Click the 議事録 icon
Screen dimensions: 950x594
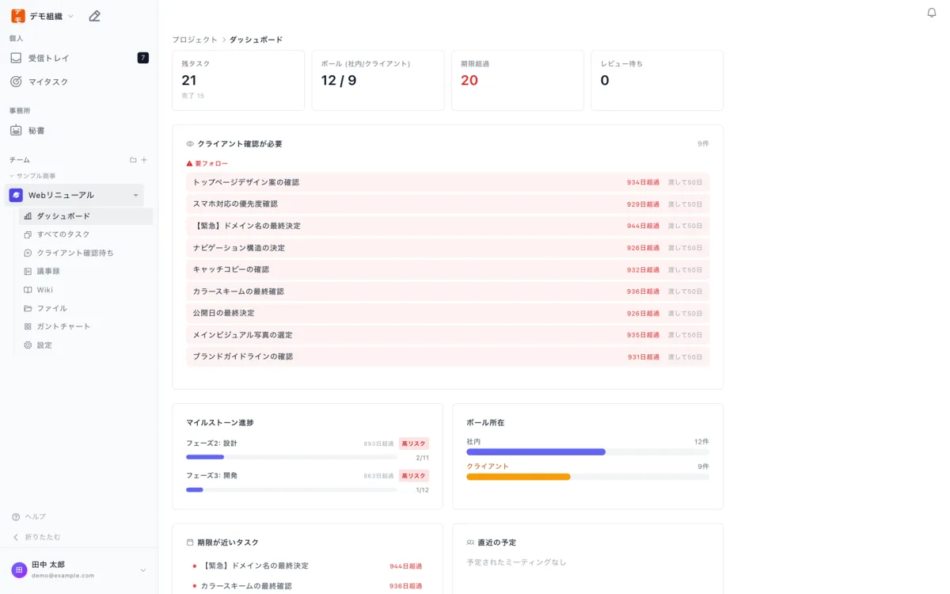pos(28,271)
